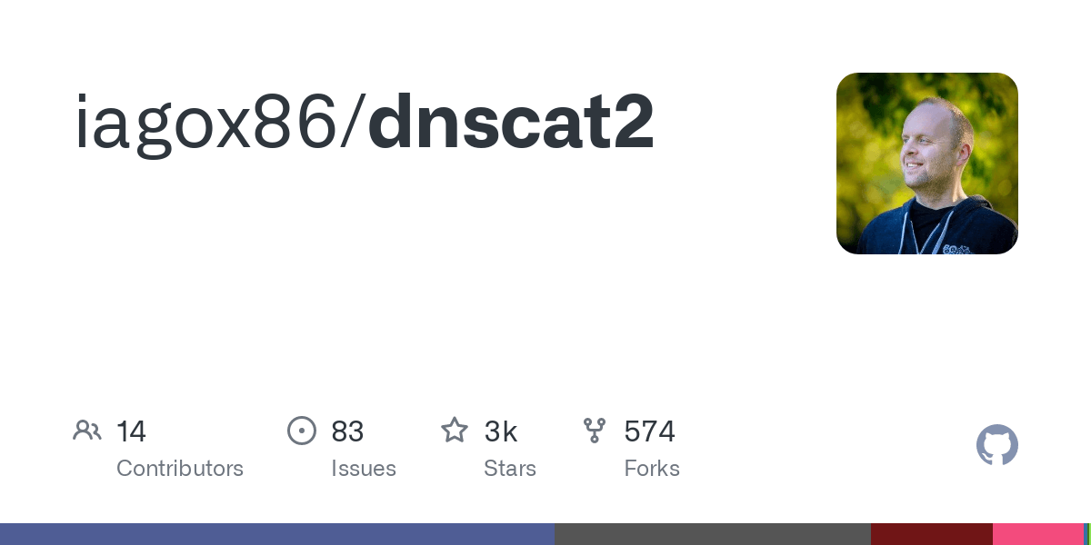
Task: Select the 83 issues count
Action: point(347,431)
